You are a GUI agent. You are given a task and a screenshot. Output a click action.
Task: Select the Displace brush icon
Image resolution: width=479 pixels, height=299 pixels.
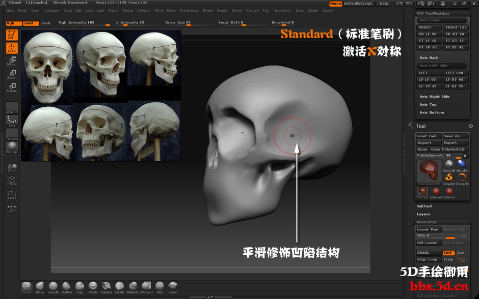click(107, 288)
